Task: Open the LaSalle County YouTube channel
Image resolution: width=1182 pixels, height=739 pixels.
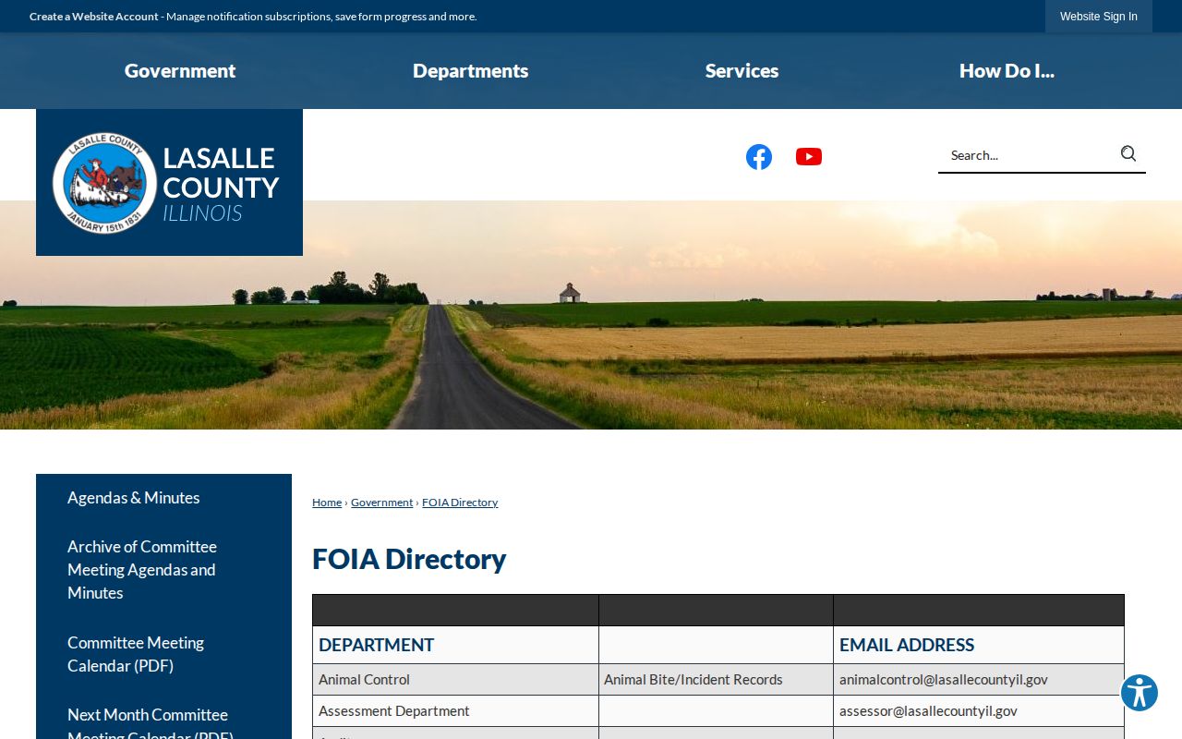Action: pyautogui.click(x=809, y=157)
